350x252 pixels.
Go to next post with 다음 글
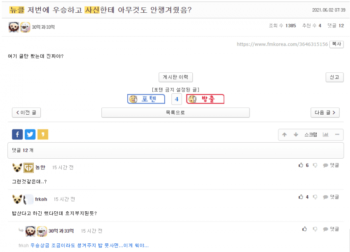(x=325, y=113)
